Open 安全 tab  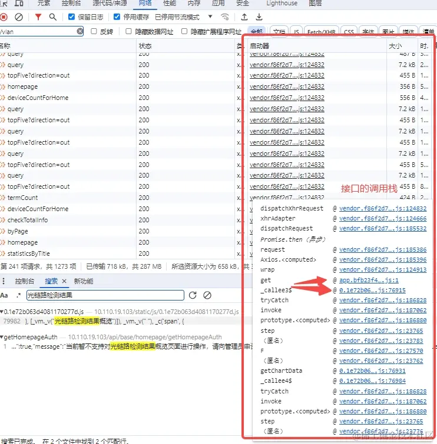coord(243,3)
